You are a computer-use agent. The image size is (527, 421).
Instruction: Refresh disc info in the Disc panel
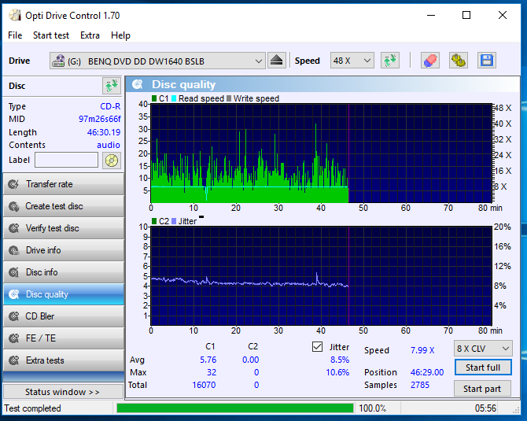pos(112,86)
